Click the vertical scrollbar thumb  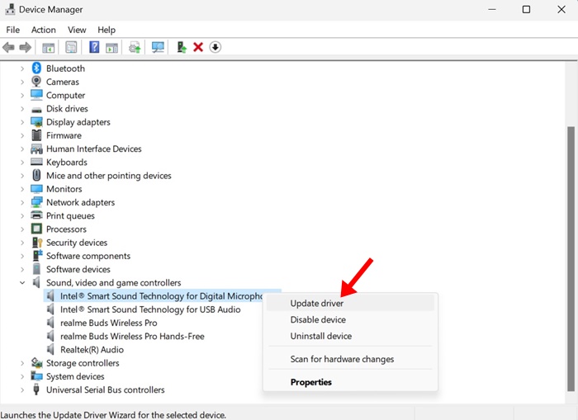[571, 259]
